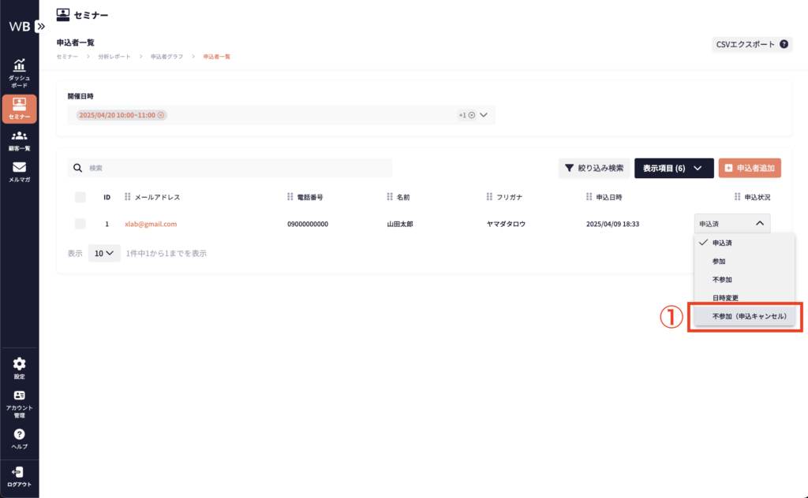The width and height of the screenshot is (808, 498).
Task: Remove the 2025/04/20 10:00~11:00 date tag
Action: [161, 115]
